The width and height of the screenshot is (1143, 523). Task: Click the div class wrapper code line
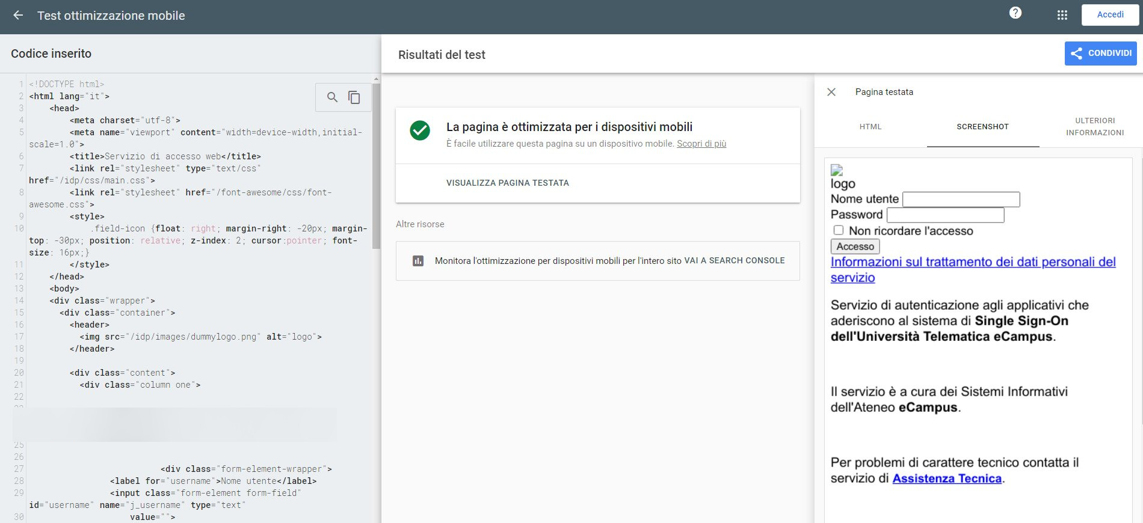pyautogui.click(x=103, y=301)
